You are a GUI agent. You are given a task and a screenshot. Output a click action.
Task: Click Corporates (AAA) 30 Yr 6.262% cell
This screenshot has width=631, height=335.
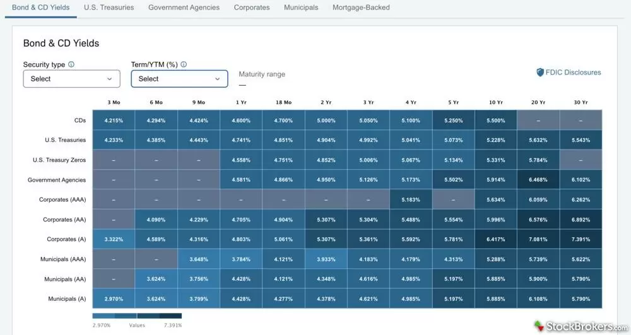[581, 199]
